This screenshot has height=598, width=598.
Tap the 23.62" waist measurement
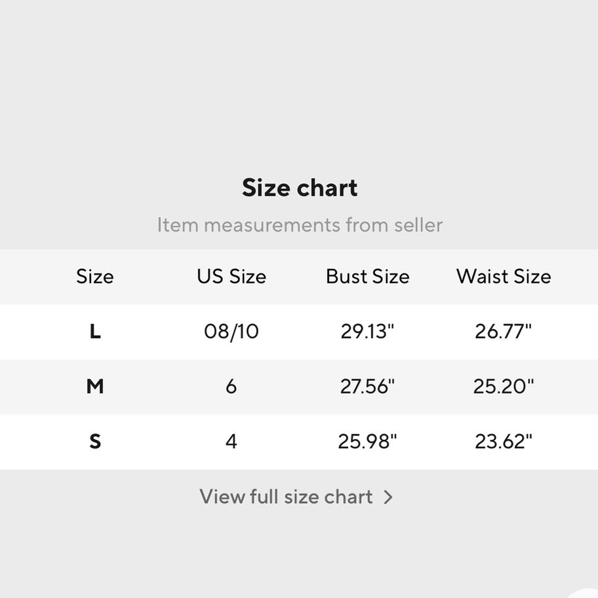[x=504, y=441]
